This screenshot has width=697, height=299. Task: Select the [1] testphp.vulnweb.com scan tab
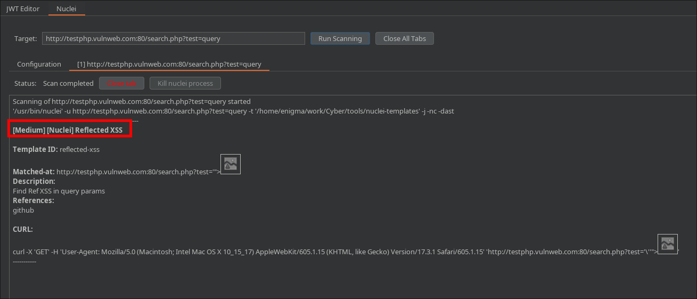(169, 64)
